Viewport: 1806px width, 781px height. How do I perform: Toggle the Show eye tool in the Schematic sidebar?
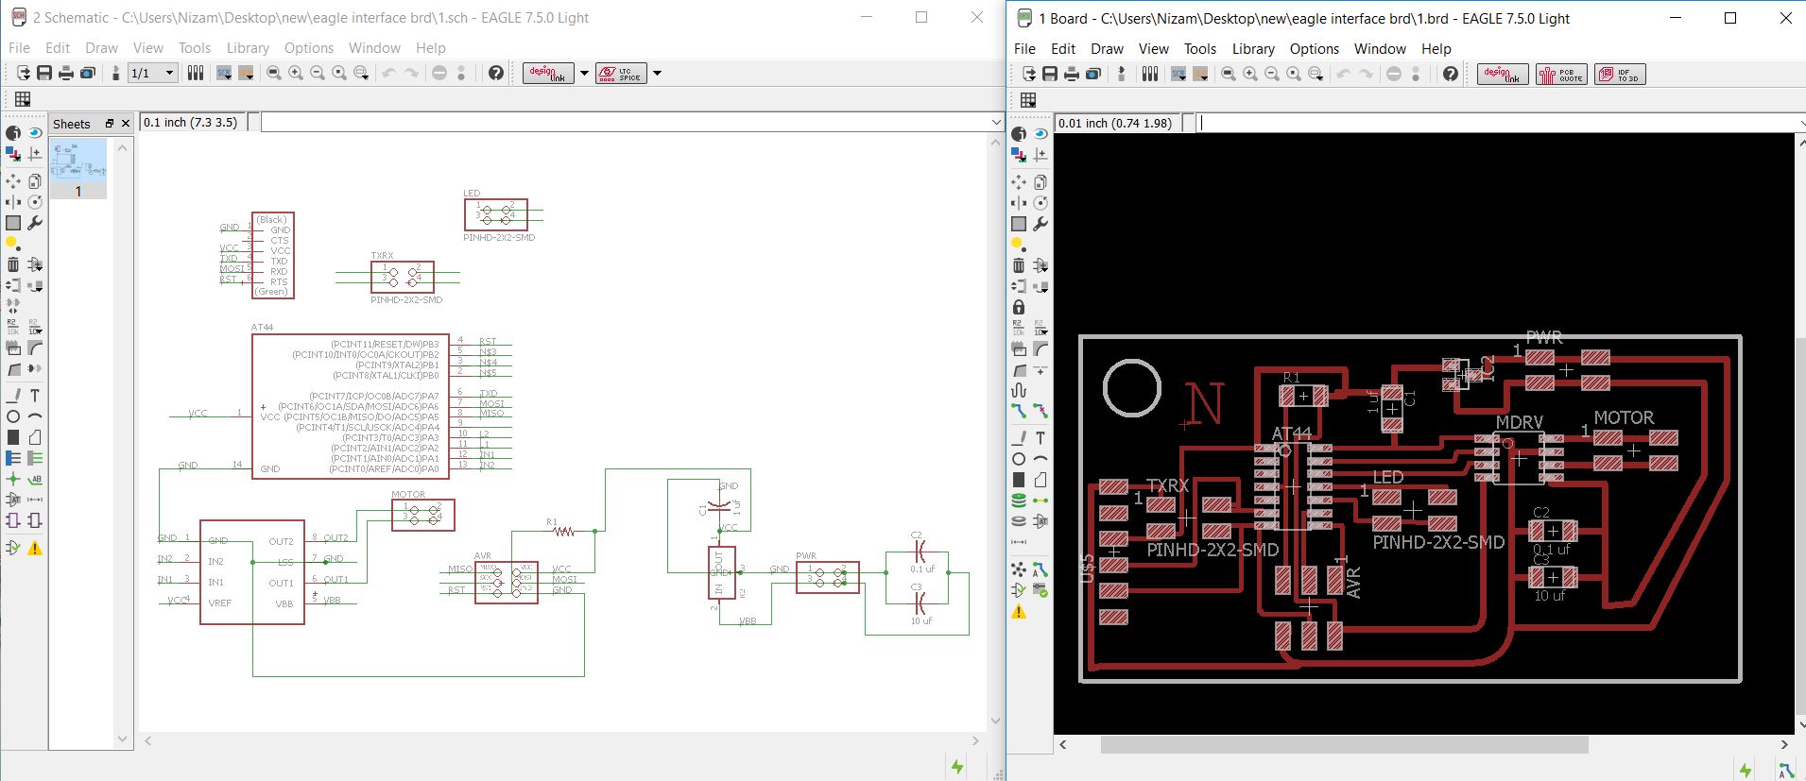coord(35,133)
